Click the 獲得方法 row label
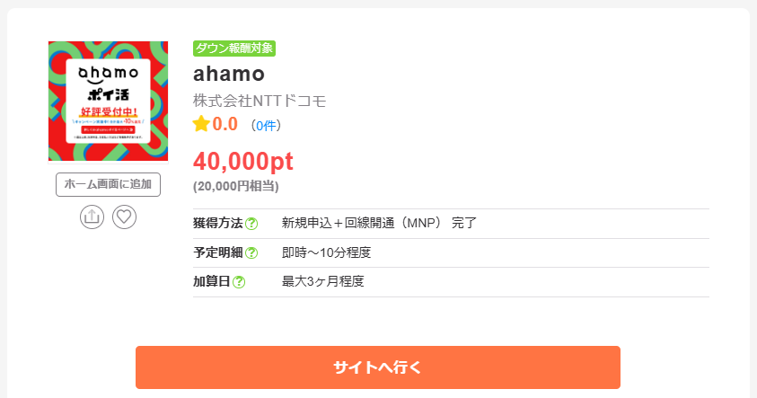This screenshot has height=398, width=757. (217, 223)
